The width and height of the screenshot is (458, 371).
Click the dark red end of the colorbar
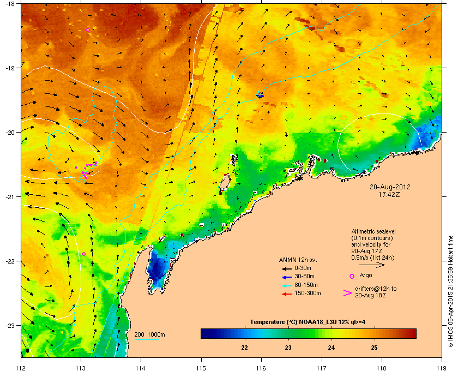(412, 333)
